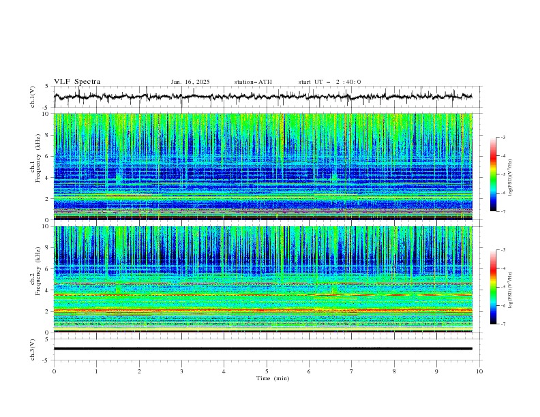Click the "-7" label on ch.1 color bar
The height and width of the screenshot is (417, 540).
click(503, 211)
